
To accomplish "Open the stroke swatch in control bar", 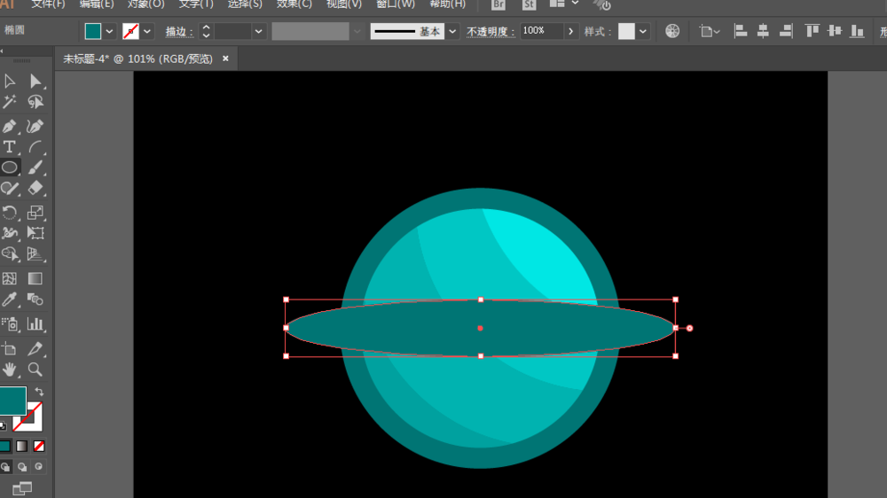I will (130, 31).
